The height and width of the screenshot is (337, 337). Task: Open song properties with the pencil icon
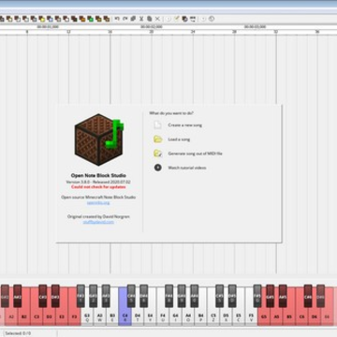[x=176, y=19]
